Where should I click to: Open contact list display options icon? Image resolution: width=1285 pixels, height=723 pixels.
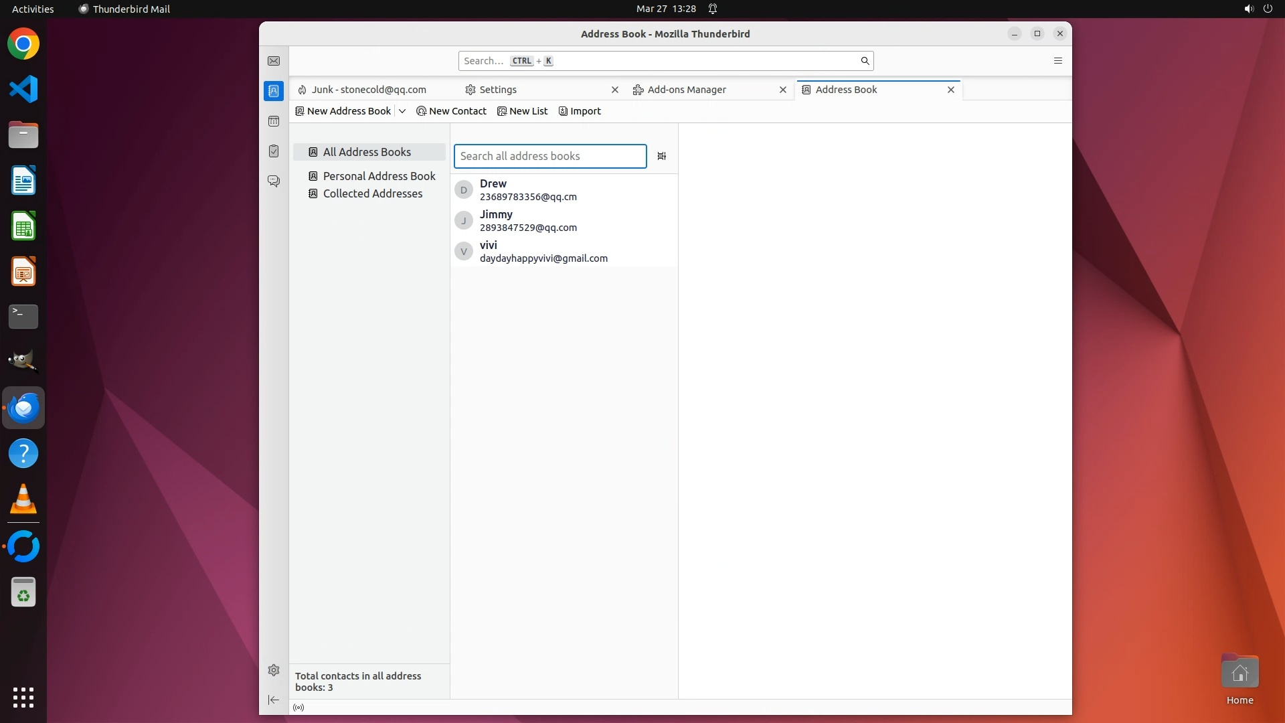(662, 156)
